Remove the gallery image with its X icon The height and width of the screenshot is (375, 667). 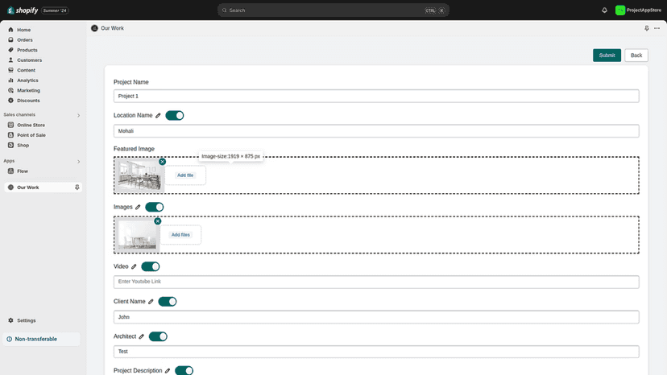(158, 221)
